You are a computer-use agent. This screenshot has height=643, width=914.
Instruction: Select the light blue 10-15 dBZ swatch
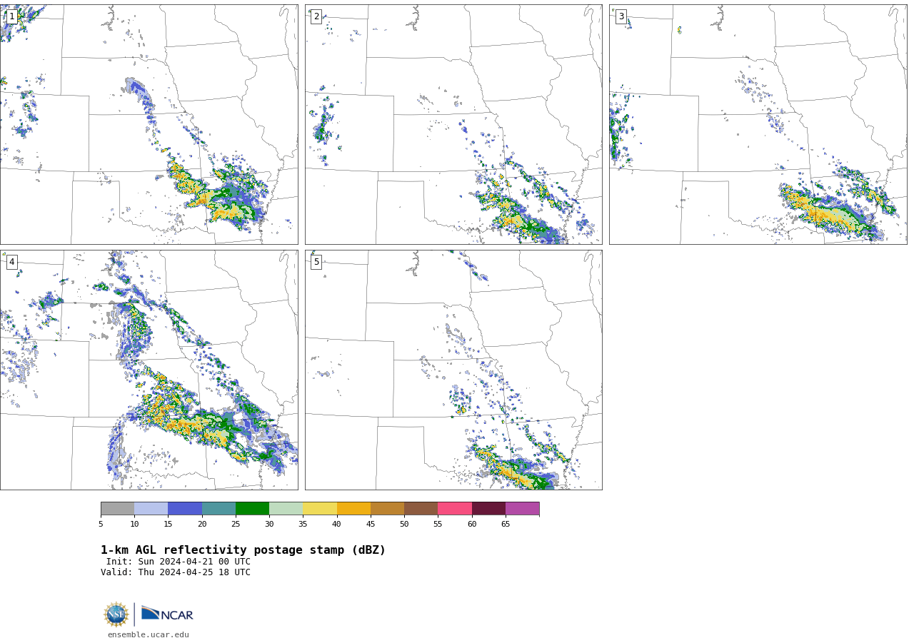click(x=151, y=509)
